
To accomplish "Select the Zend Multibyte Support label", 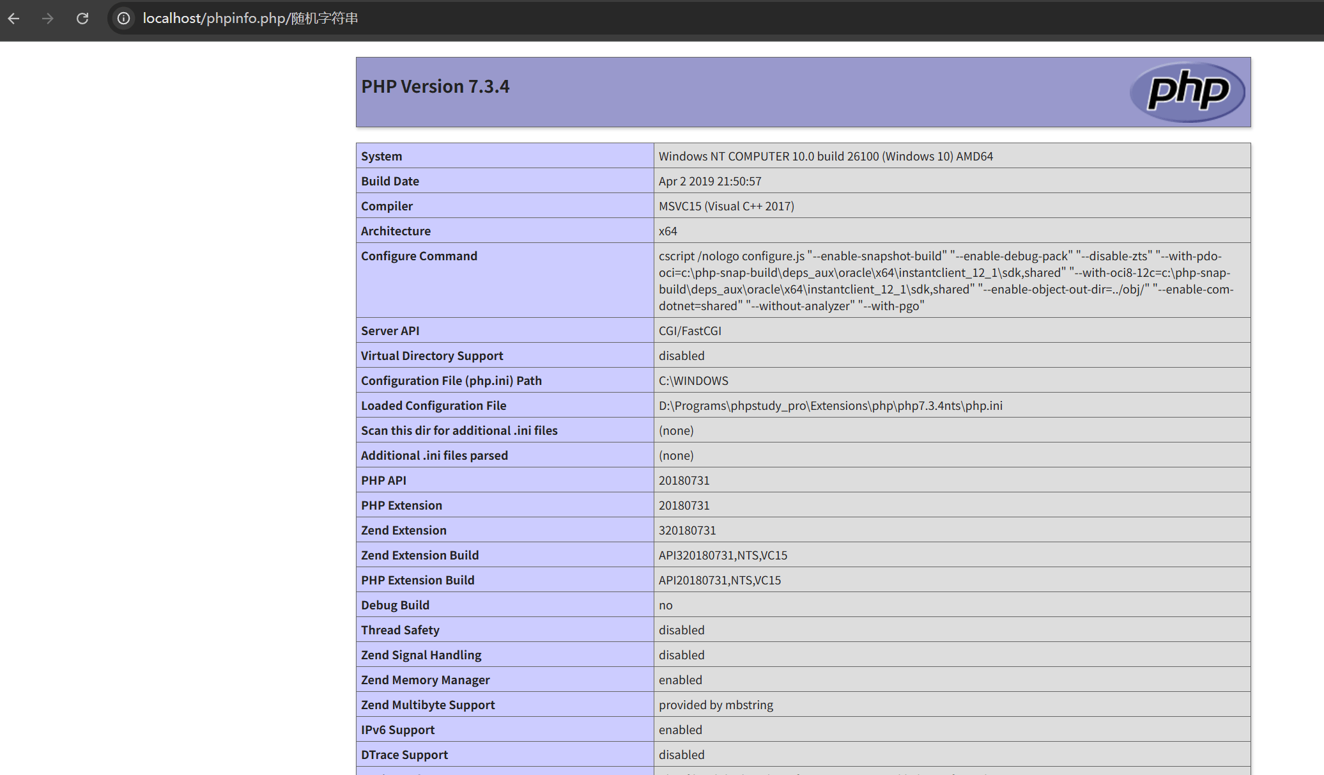I will (428, 705).
